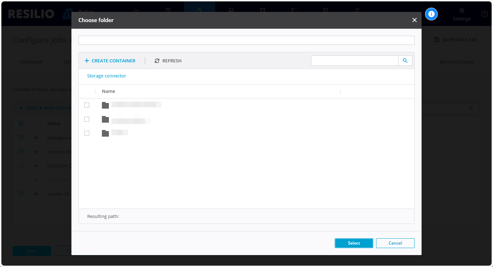Check the first folder's checkbox

(x=87, y=105)
